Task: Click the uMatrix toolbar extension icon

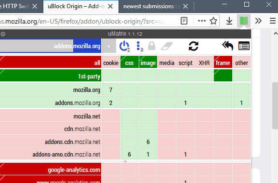Action: click(244, 21)
